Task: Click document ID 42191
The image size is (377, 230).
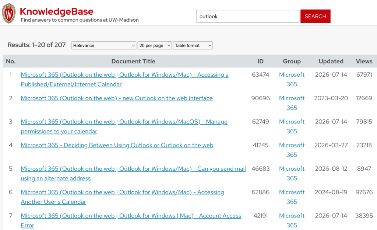Action: (x=260, y=216)
